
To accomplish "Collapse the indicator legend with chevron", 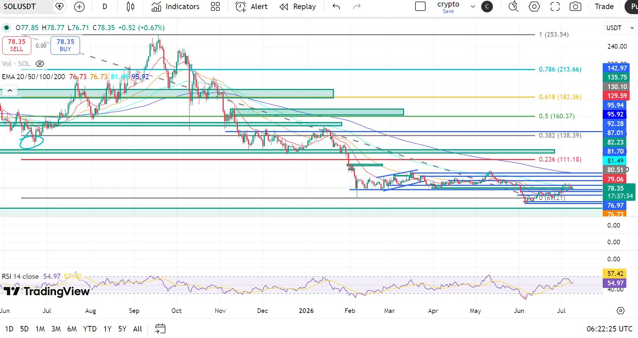I will click(10, 91).
